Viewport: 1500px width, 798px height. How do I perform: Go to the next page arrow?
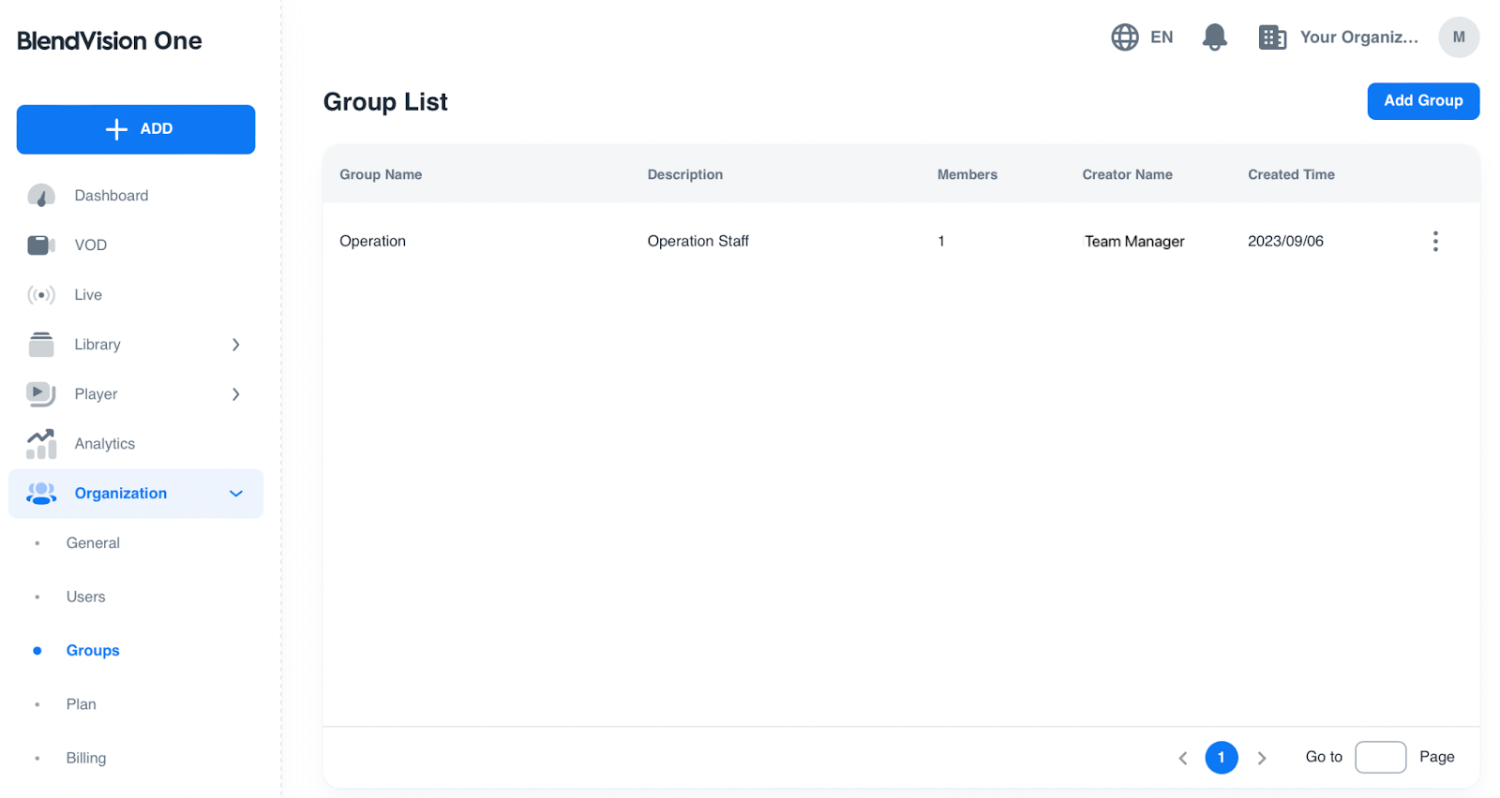[x=1262, y=758]
